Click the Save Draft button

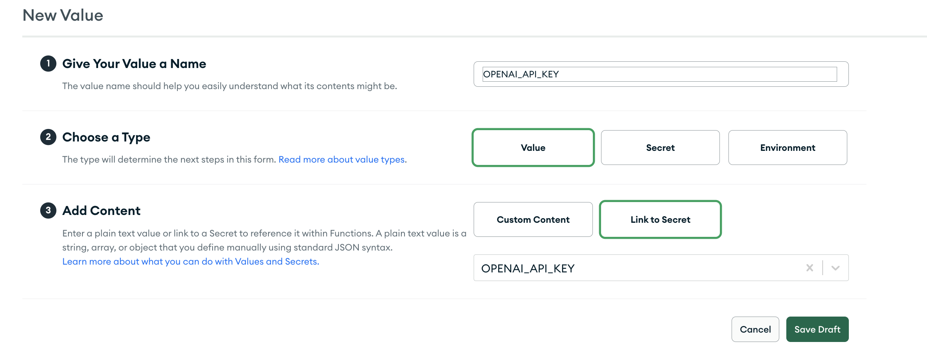[817, 329]
